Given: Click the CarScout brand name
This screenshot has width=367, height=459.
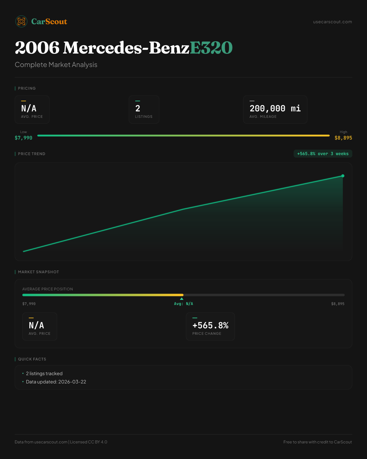Looking at the screenshot, I should coord(49,21).
